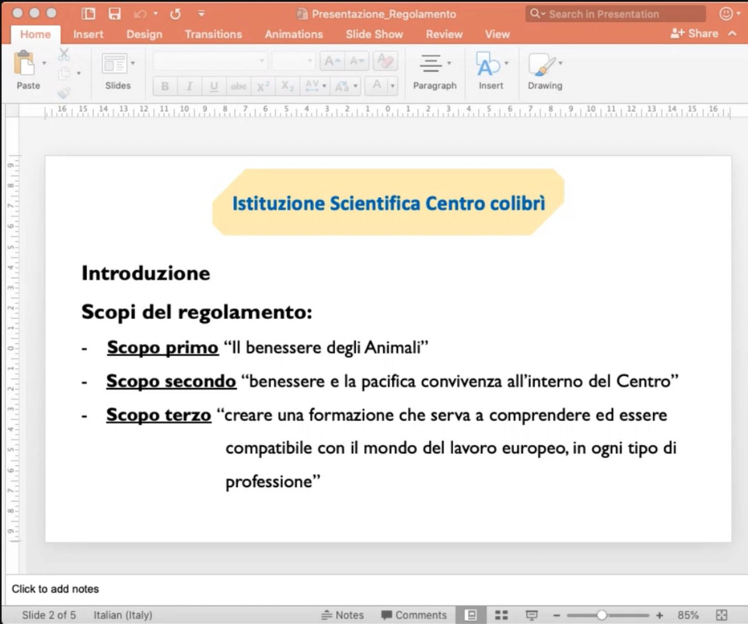
Task: Click the slide title Istituzione Scientifica Centro colibrì
Action: click(x=388, y=203)
